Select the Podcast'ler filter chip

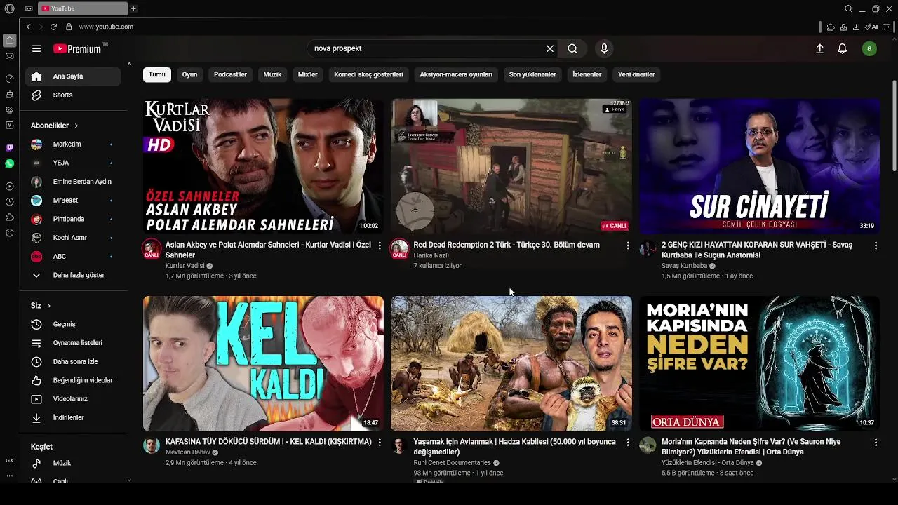[230, 74]
